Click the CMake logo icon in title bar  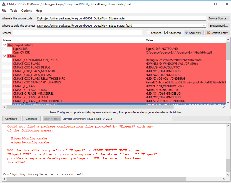click(4, 4)
